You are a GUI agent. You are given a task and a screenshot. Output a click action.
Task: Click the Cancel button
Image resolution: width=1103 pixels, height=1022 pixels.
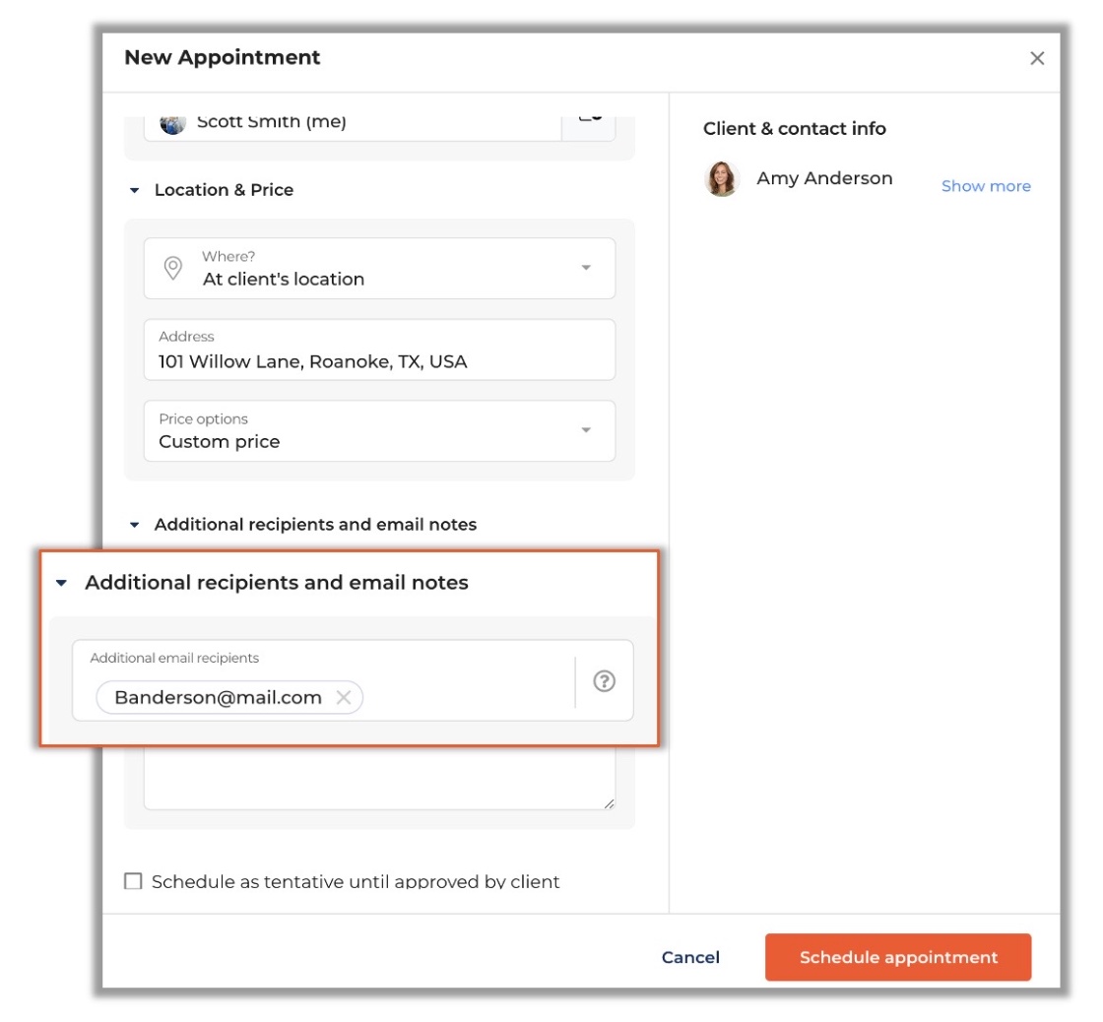(x=690, y=957)
